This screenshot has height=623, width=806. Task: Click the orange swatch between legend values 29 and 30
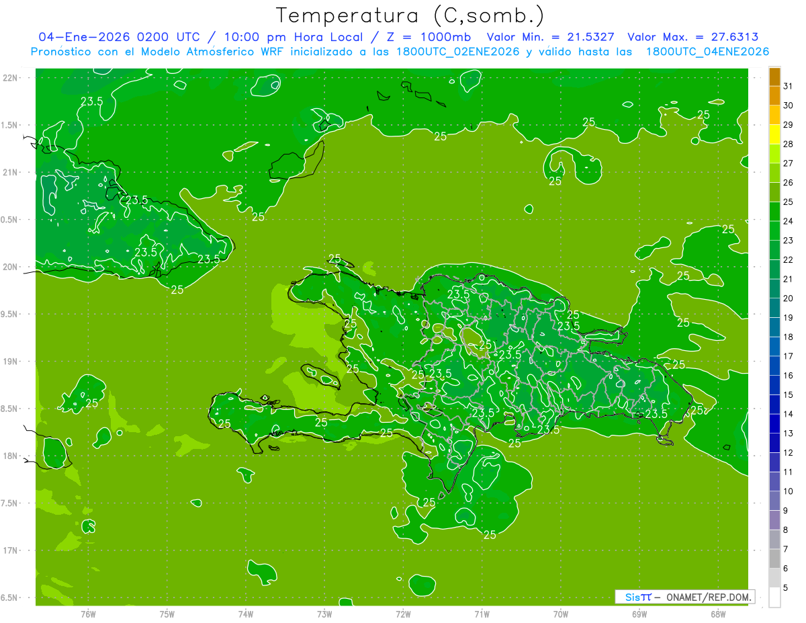click(x=774, y=115)
